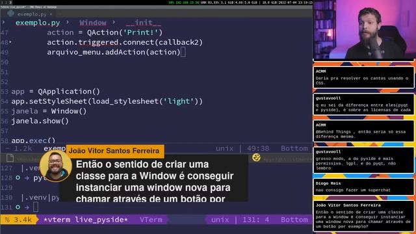Click 'unix' in the exemplo.py modeline

(x=224, y=149)
